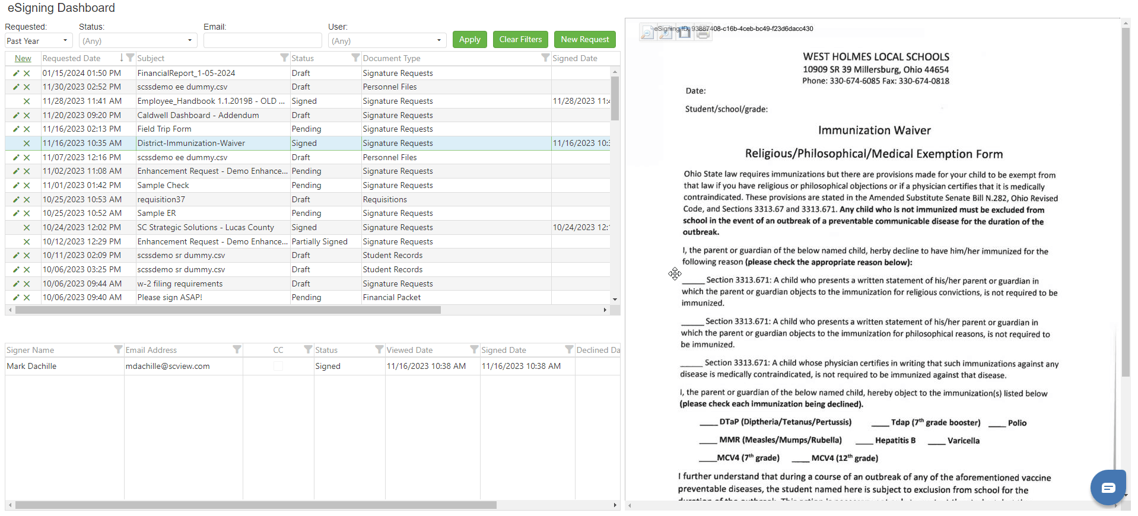Screen dimensions: 1138x516
Task: Zoom in the document preview
Action: (x=666, y=33)
